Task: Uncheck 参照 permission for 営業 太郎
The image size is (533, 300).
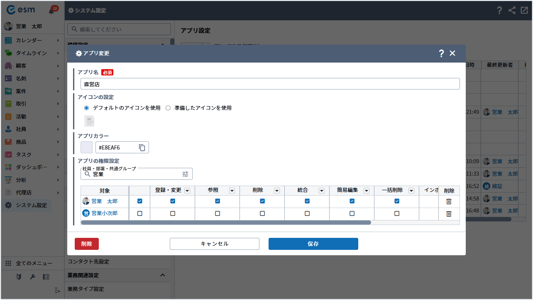Action: [218, 201]
